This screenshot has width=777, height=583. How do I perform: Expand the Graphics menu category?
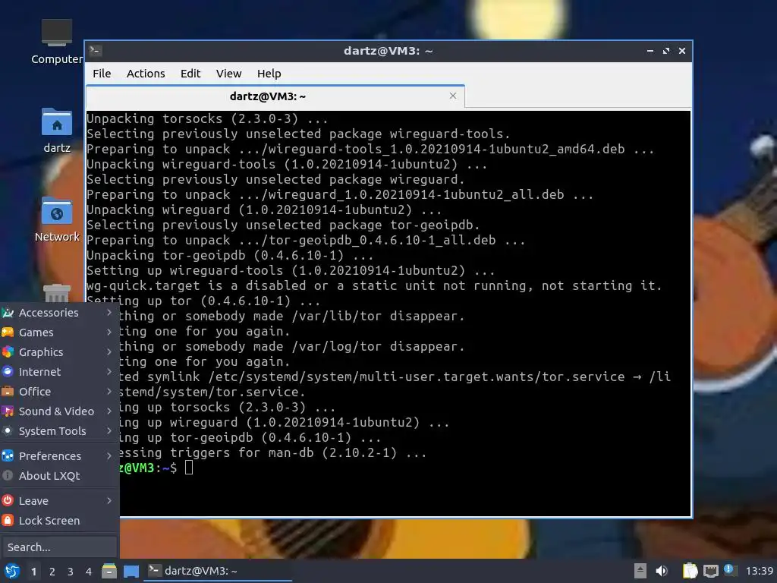(59, 352)
